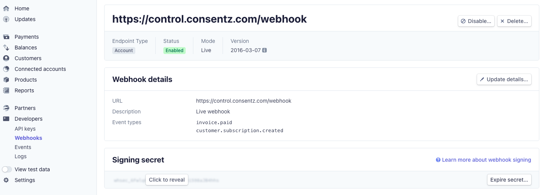Click the Connected accounts globe icon
Viewport: 542px width, 195px height.
click(6, 69)
